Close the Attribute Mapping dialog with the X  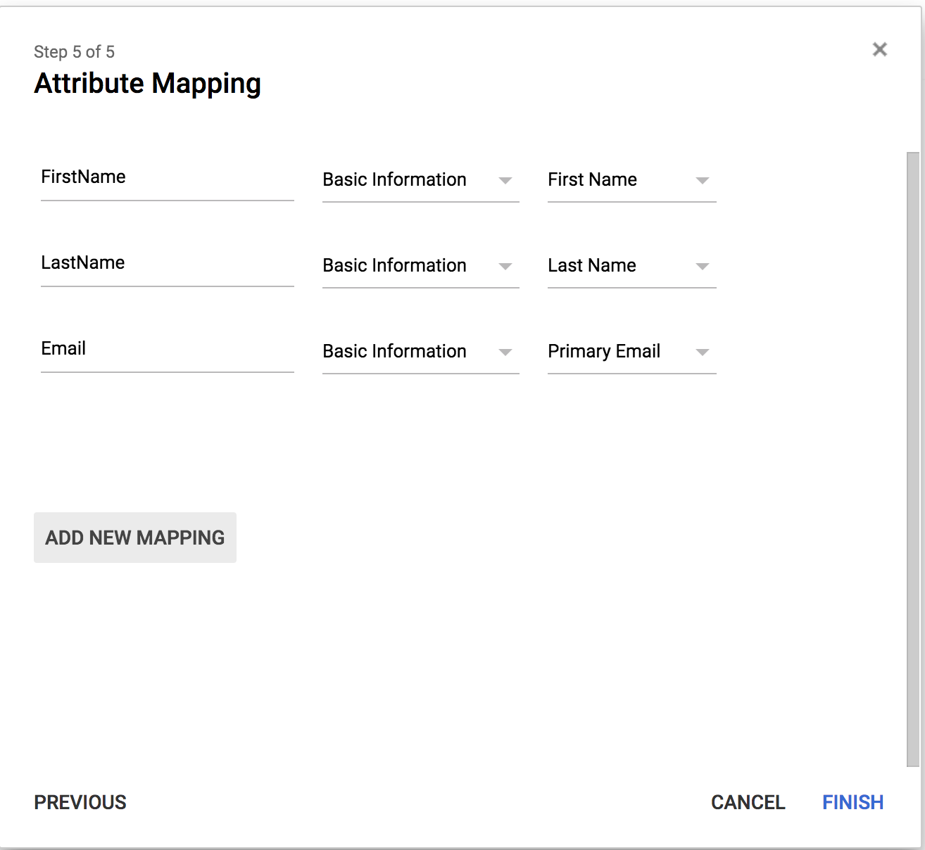tap(879, 49)
